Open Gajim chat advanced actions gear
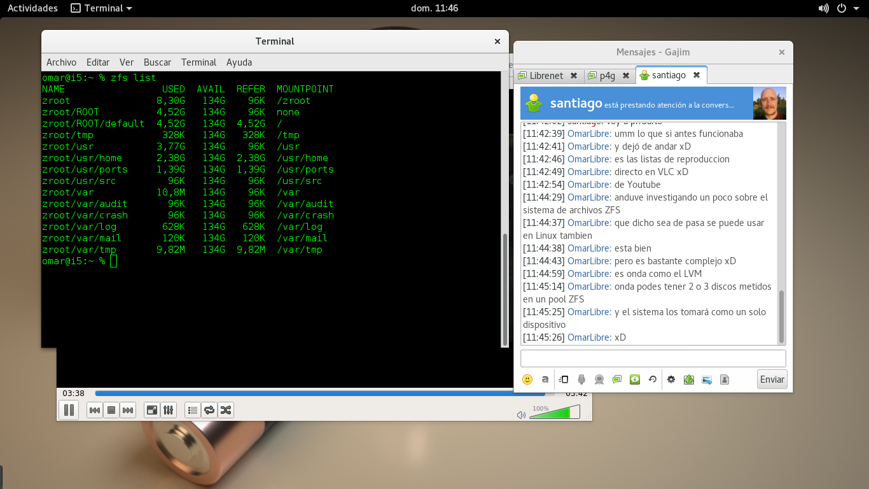 click(671, 379)
